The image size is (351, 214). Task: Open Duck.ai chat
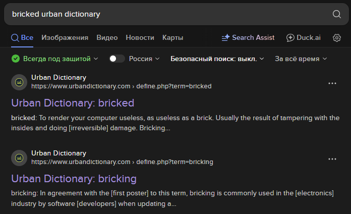coord(307,38)
